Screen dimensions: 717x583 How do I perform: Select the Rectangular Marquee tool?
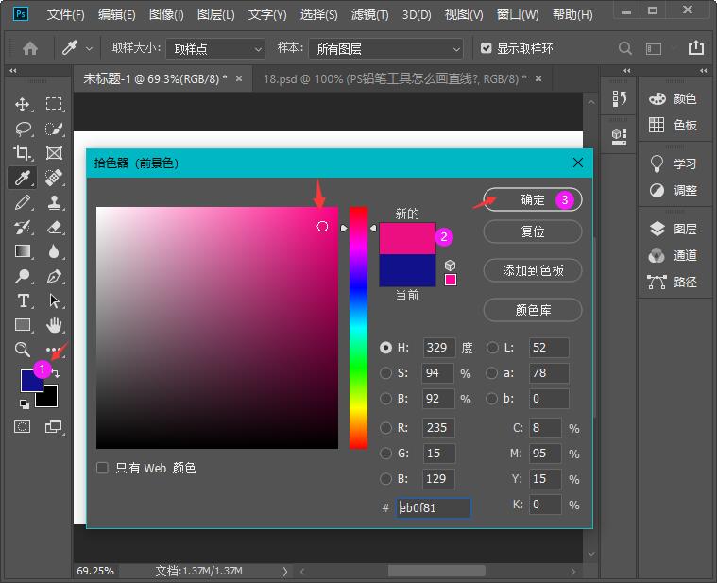click(x=54, y=104)
